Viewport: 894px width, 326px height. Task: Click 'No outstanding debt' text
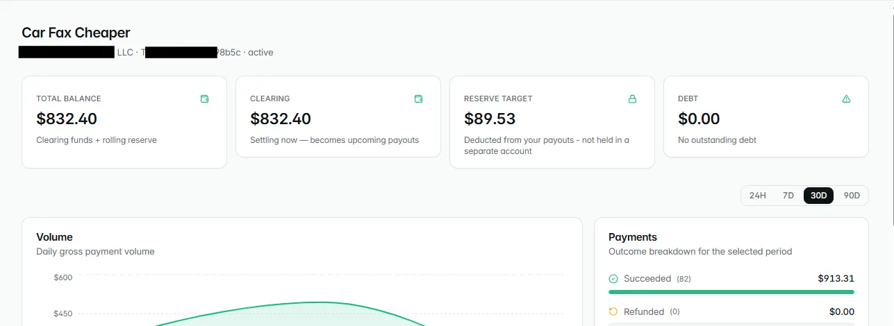pyautogui.click(x=717, y=140)
